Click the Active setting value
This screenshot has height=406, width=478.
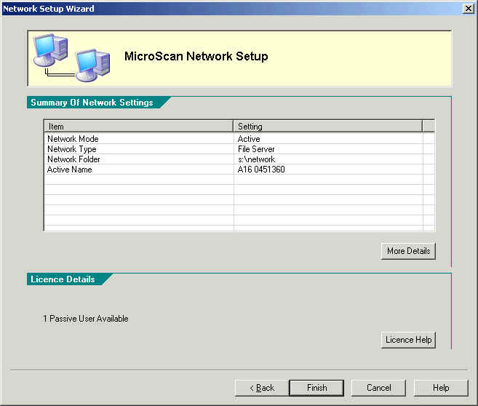[x=249, y=139]
